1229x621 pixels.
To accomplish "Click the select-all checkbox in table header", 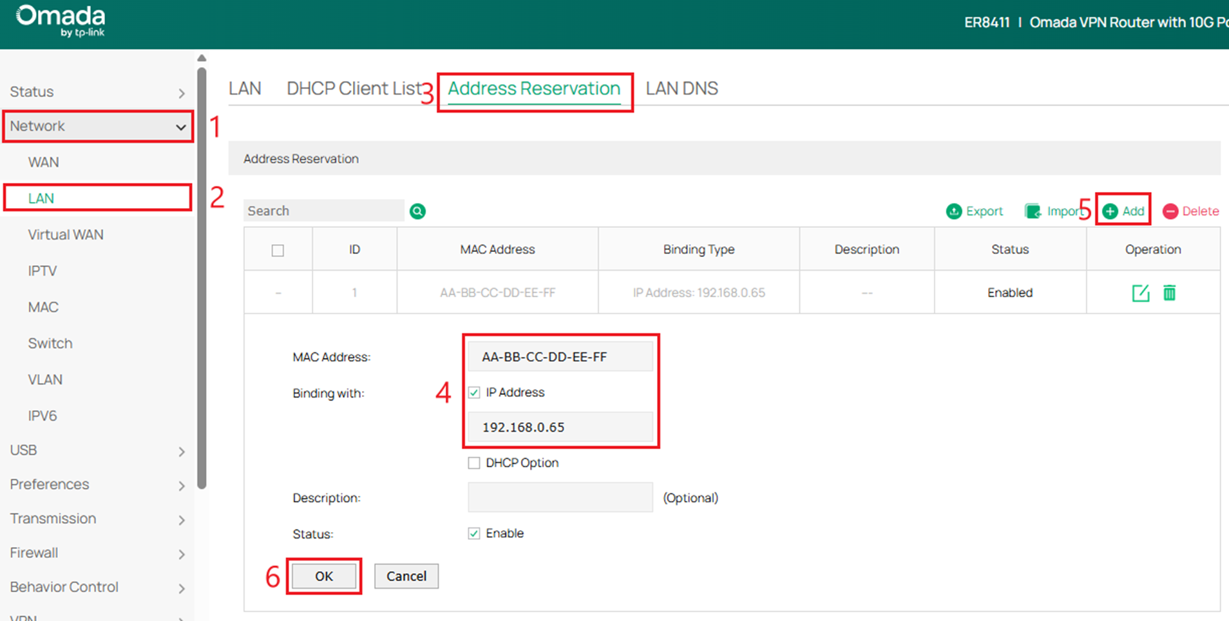I will [x=278, y=249].
